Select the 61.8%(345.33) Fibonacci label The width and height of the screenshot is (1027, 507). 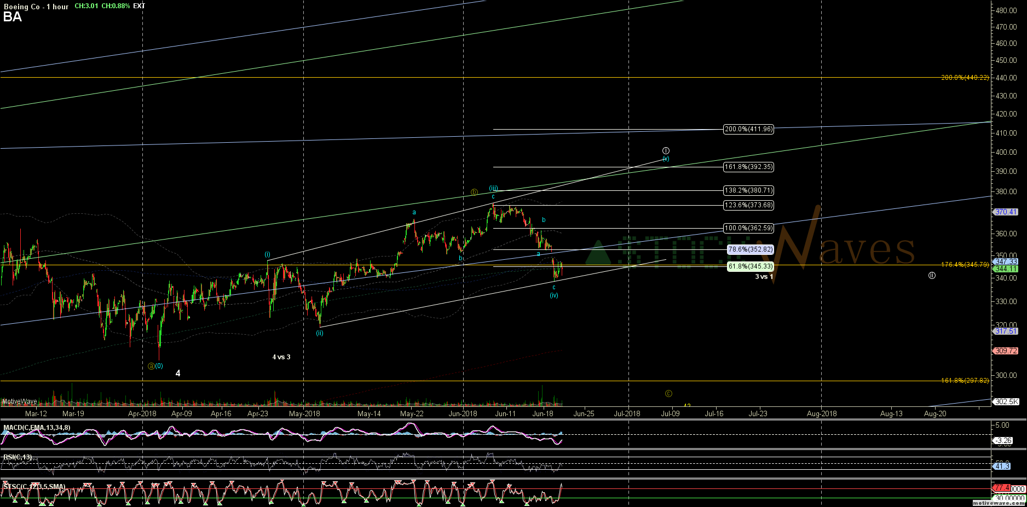coord(750,266)
